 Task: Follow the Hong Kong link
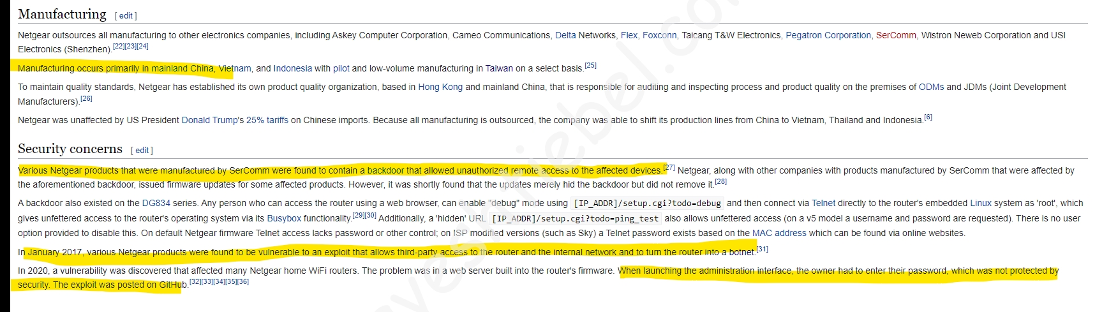click(440, 87)
